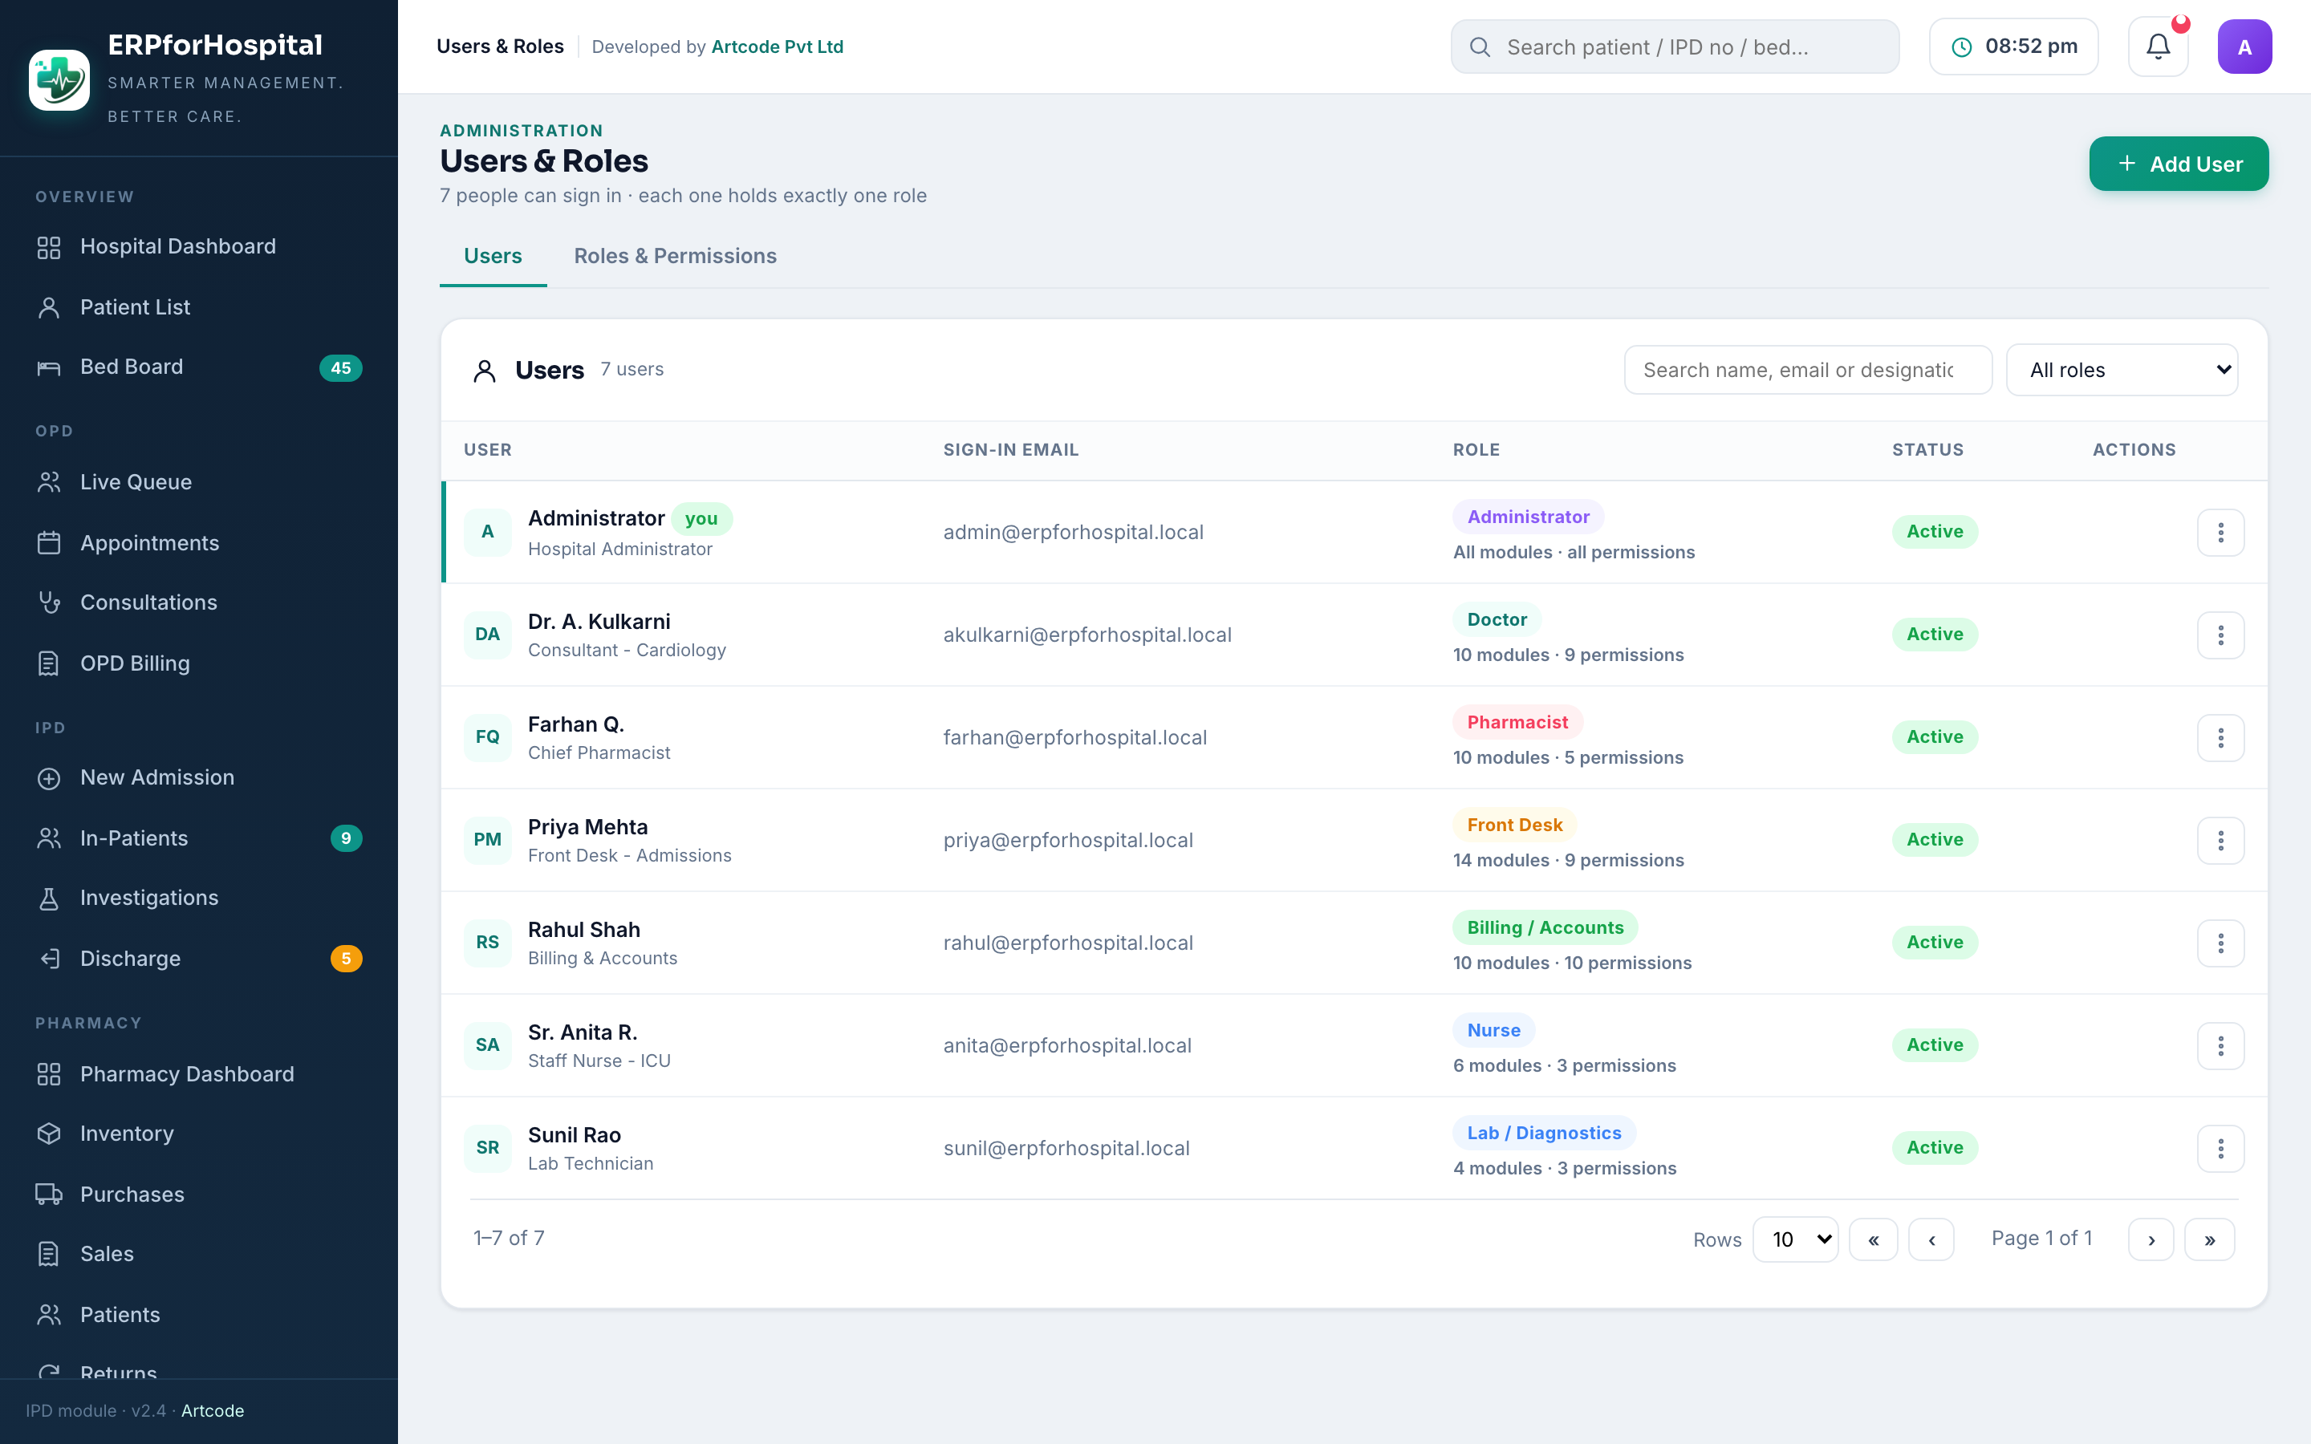Screen dimensions: 2311x1444
Task: Open Inventory in sidebar
Action: 199,1134
